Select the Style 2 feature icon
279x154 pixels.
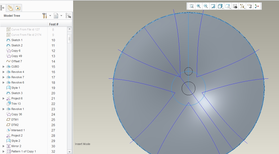(x=8, y=141)
